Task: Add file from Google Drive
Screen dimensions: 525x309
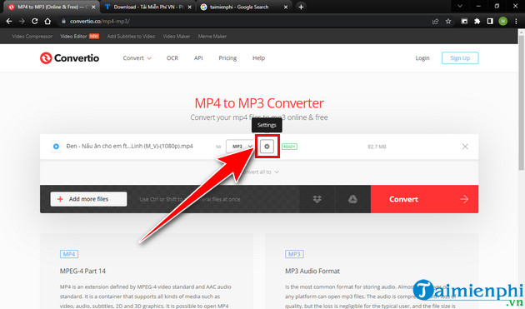Action: (x=352, y=199)
